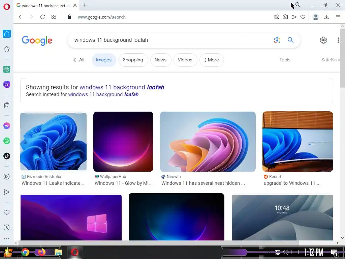Open 10:48 lock screen thumbnail
Image resolution: width=345 pixels, height=259 pixels.
click(282, 218)
